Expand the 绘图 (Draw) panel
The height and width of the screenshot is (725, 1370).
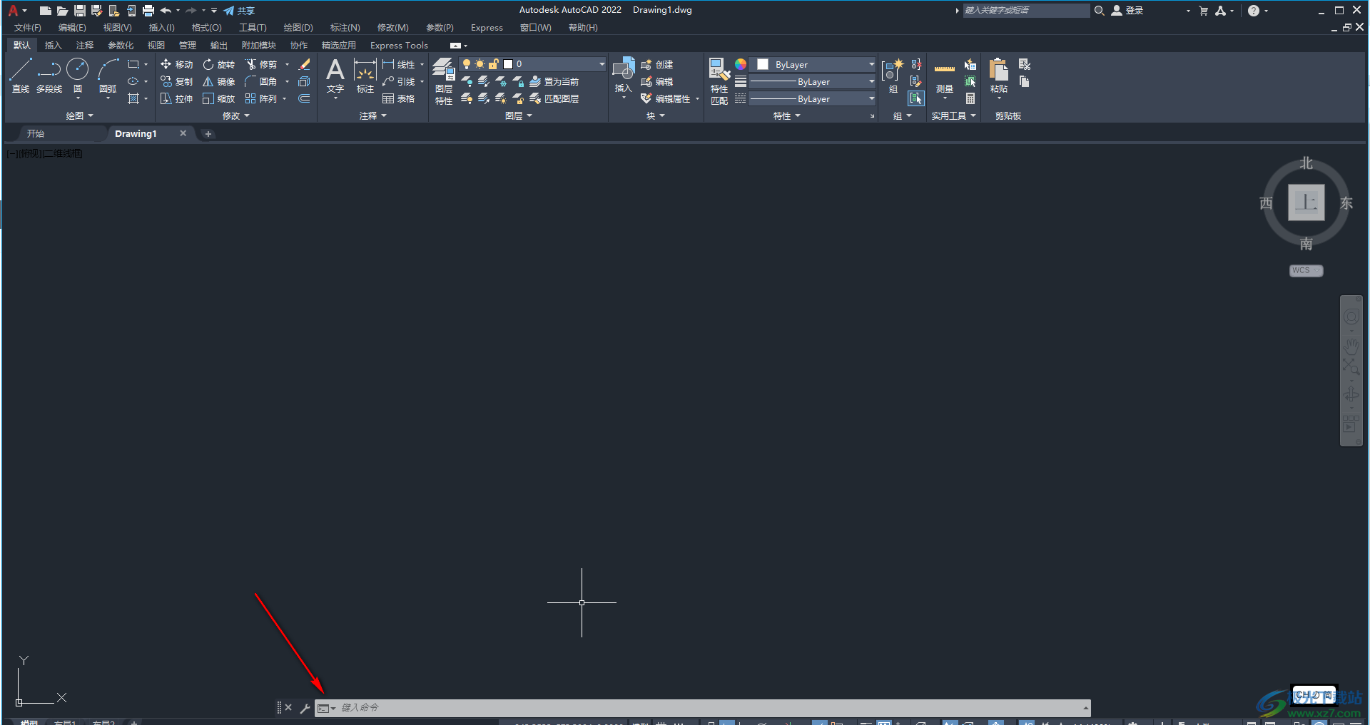[x=79, y=115]
